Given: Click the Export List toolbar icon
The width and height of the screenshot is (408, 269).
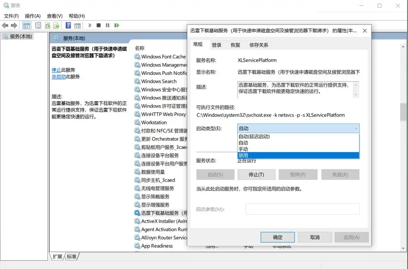Looking at the screenshot, I should tap(56, 25).
